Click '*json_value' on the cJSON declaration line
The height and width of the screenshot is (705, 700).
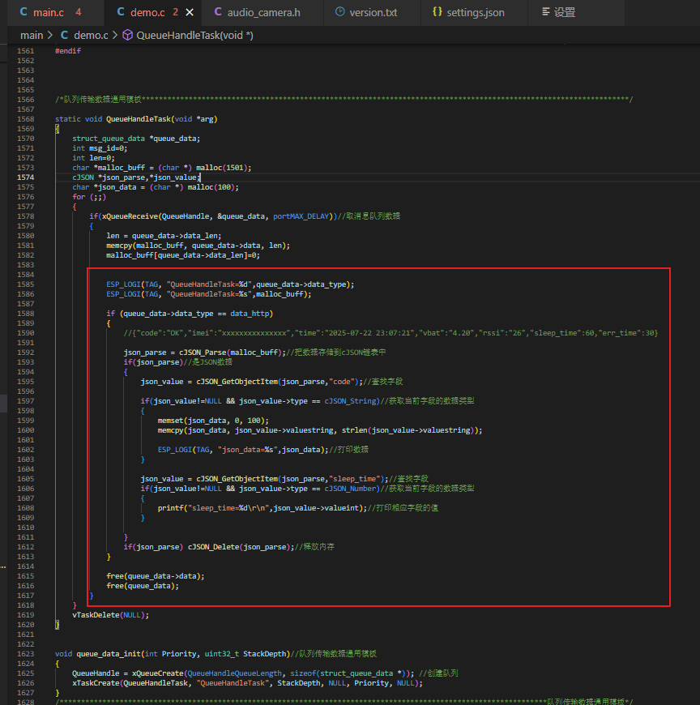(x=173, y=177)
